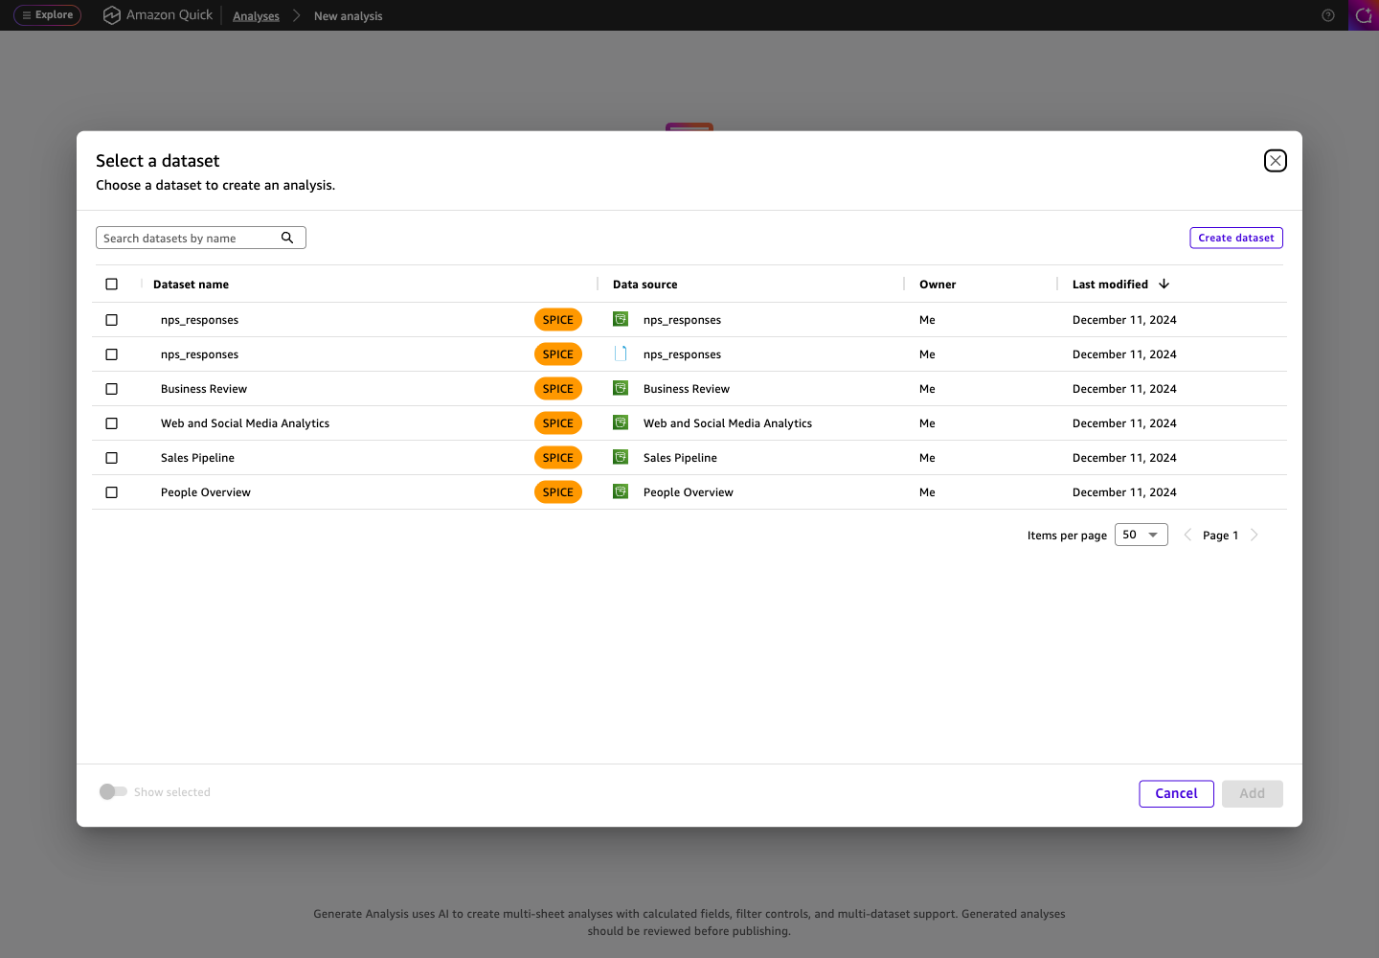The height and width of the screenshot is (958, 1379).
Task: Click second nps_responses dataset name
Action: (x=199, y=354)
